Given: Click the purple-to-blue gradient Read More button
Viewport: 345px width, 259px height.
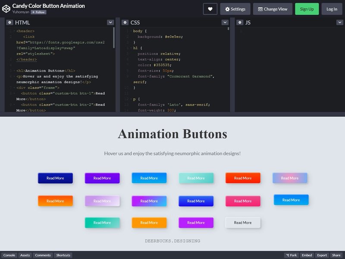Looking at the screenshot, I should pos(149,201).
